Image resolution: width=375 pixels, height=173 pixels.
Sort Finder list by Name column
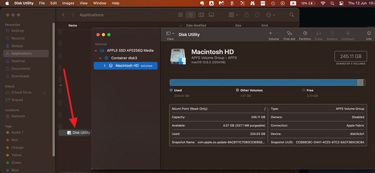click(73, 26)
